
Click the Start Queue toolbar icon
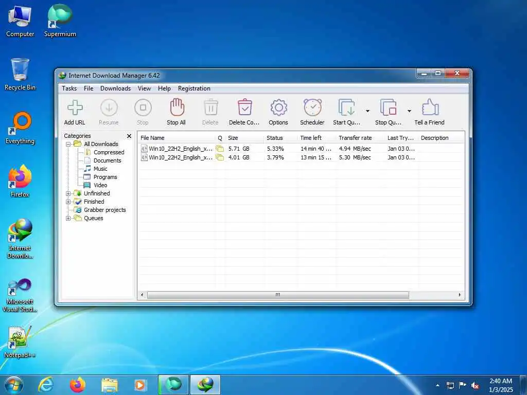pos(346,108)
